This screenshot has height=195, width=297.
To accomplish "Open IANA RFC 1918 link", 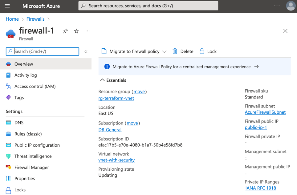I will (x=261, y=188).
